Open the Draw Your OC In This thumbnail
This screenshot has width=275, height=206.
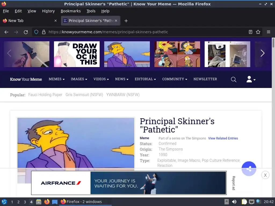(77, 54)
